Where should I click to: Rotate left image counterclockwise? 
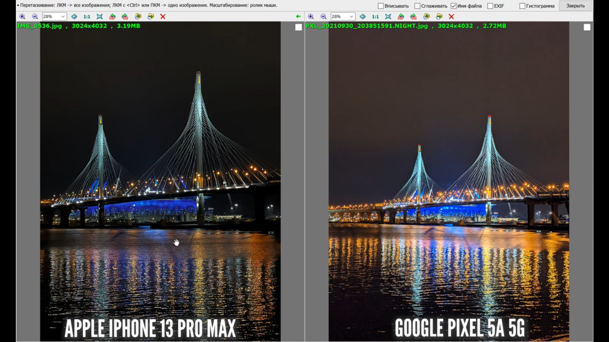[112, 16]
